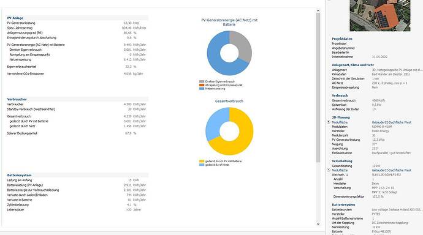Click the Verbrauch heading in side panel
423x235 pixels.
(340, 95)
